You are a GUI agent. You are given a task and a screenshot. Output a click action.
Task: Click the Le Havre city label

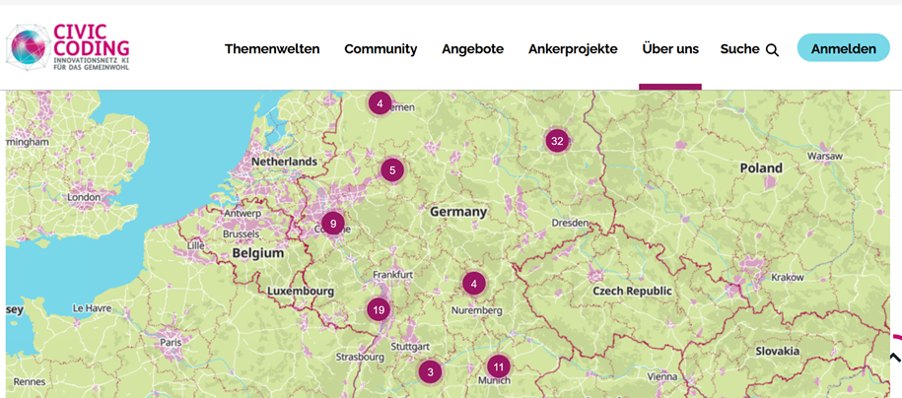pyautogui.click(x=92, y=308)
